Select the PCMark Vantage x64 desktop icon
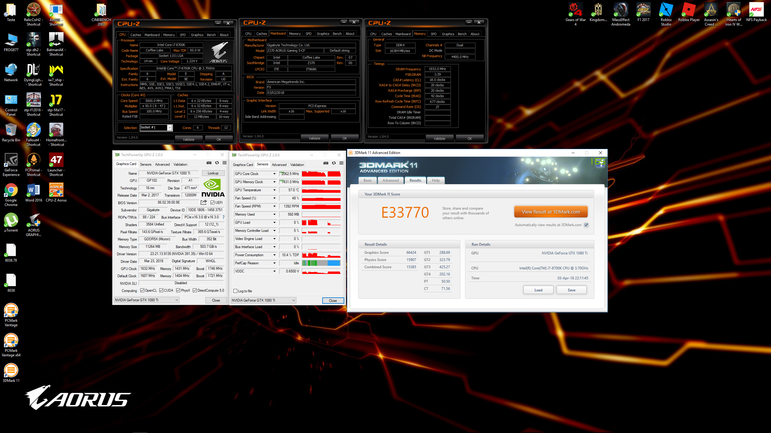 11,345
